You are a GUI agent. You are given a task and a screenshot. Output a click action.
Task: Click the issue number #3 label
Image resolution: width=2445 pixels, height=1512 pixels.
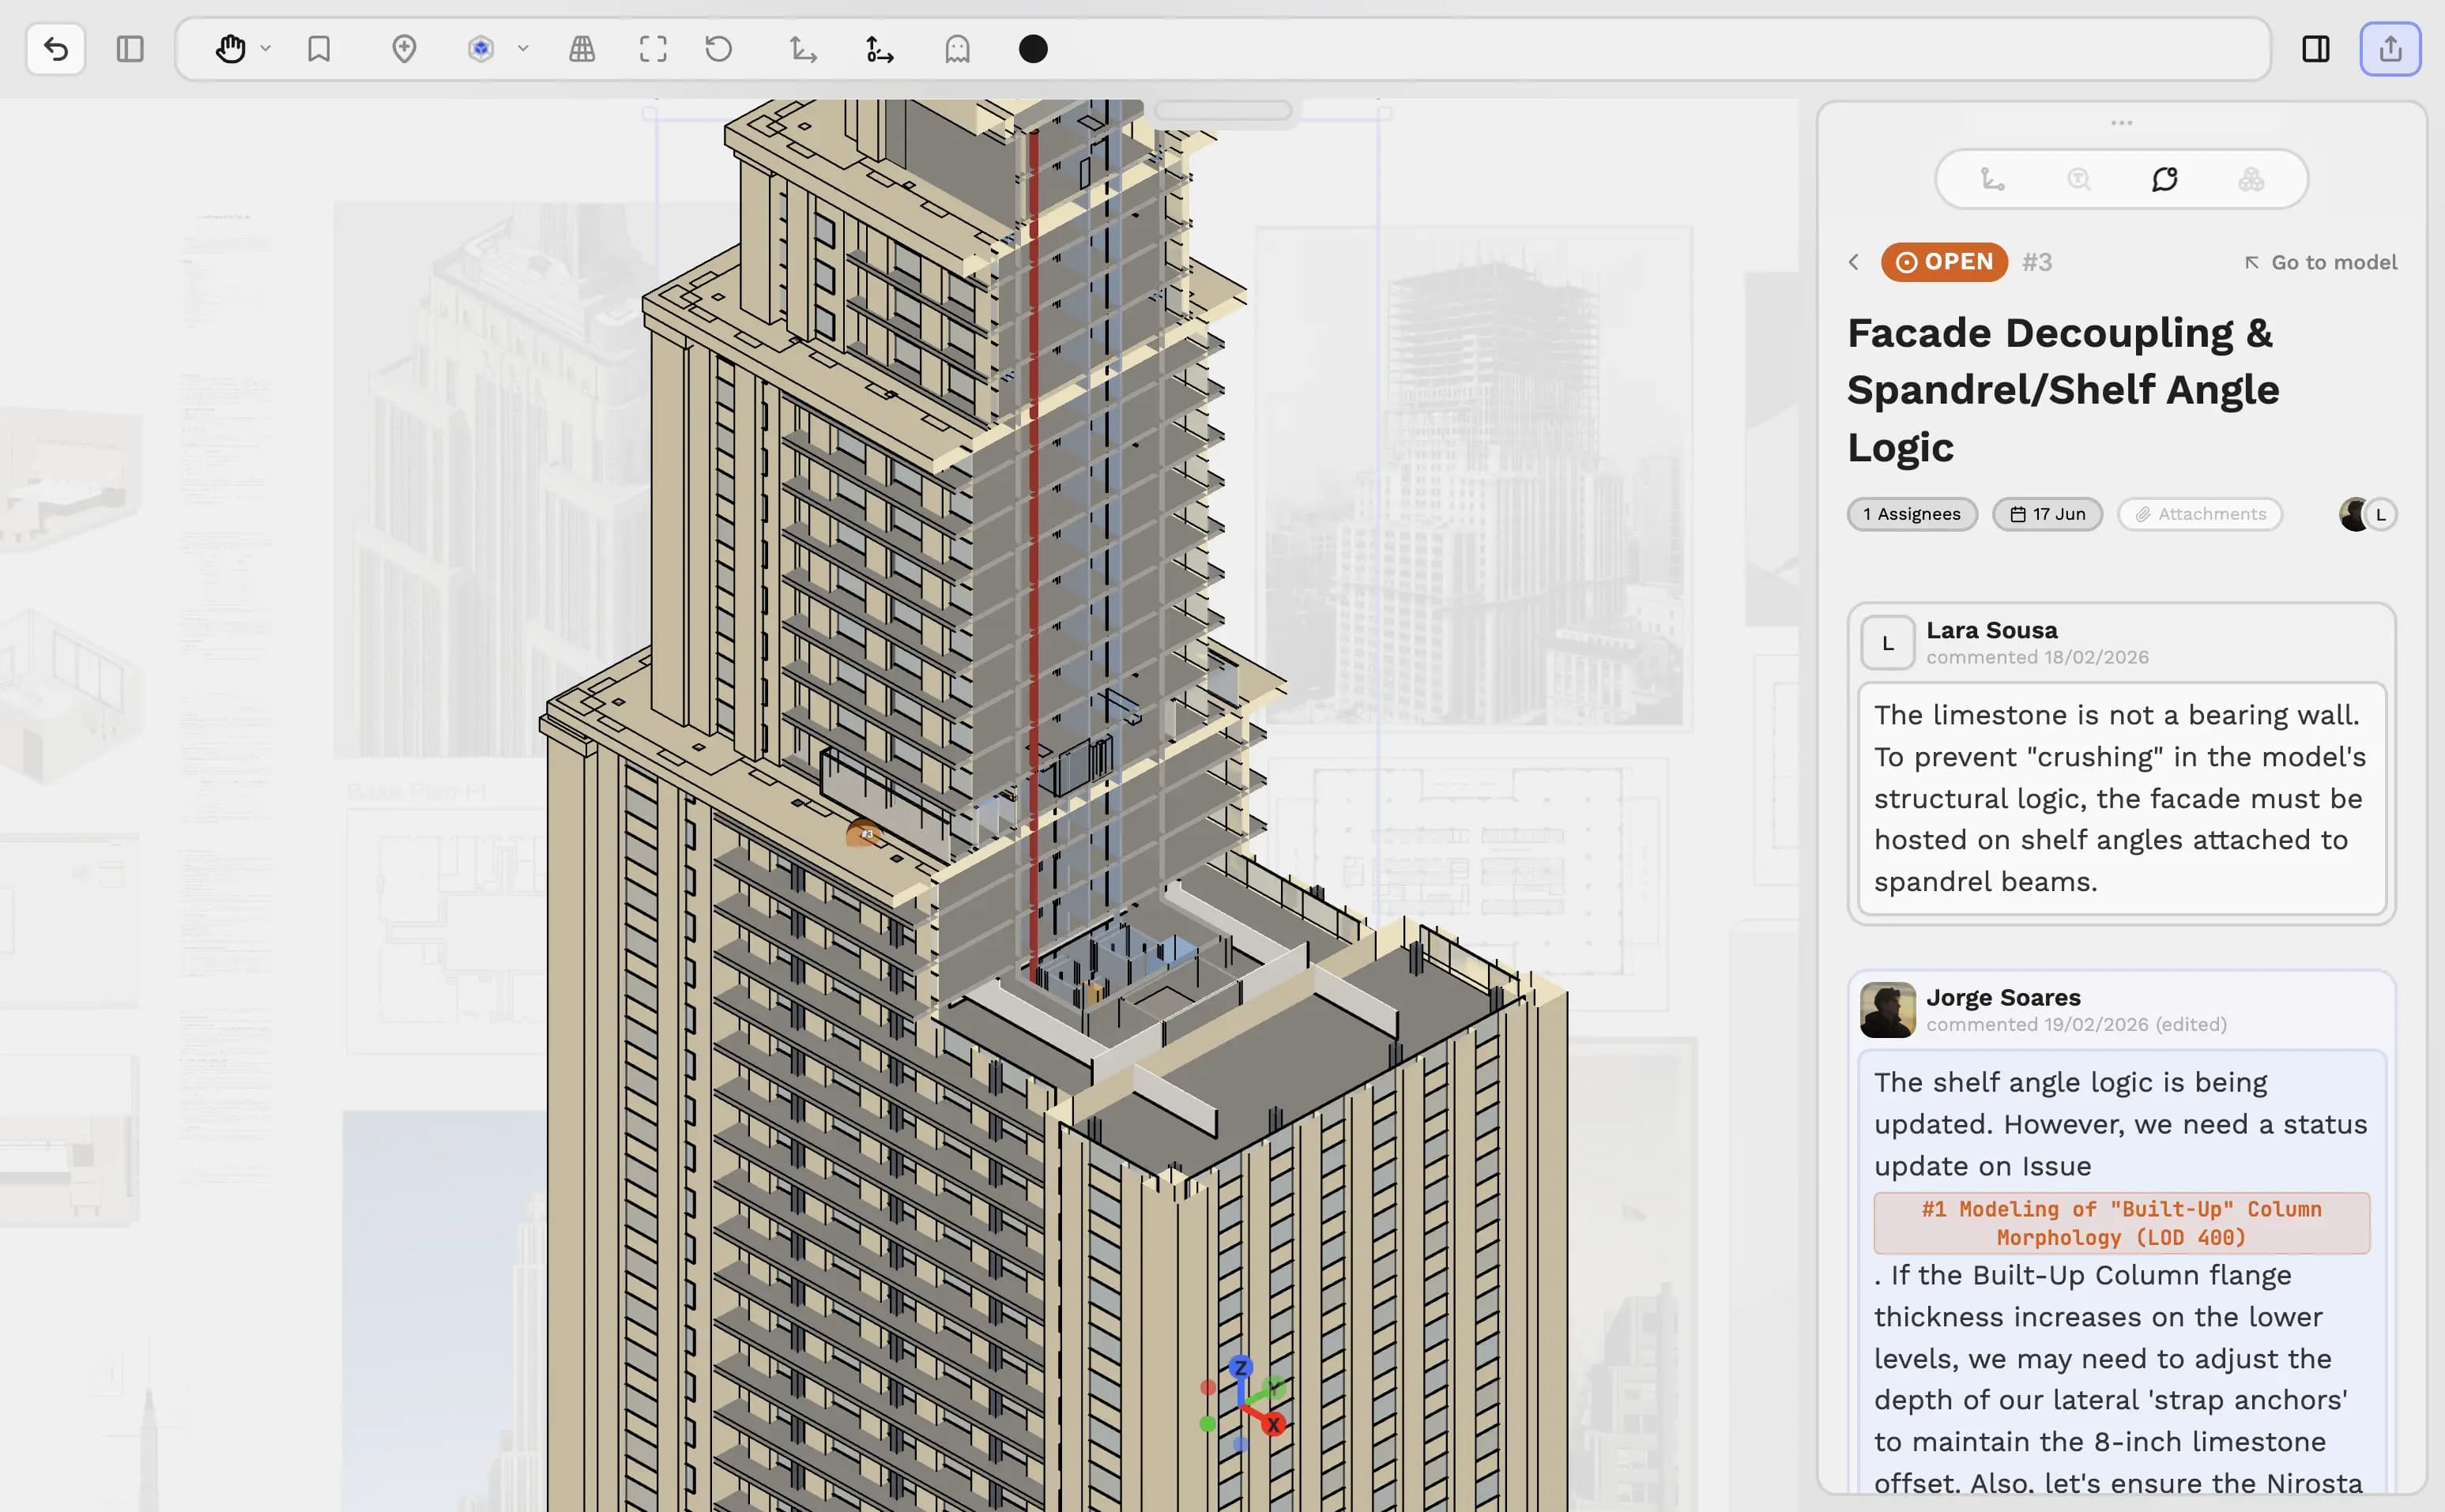coord(2036,262)
